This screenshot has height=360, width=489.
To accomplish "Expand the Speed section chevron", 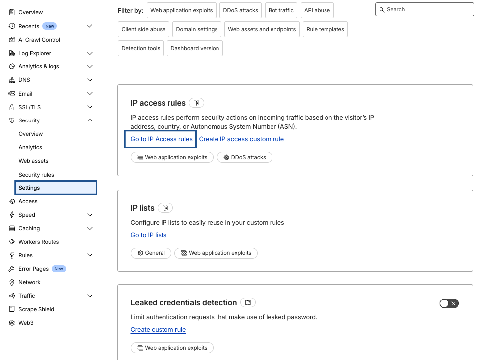I will pyautogui.click(x=90, y=215).
